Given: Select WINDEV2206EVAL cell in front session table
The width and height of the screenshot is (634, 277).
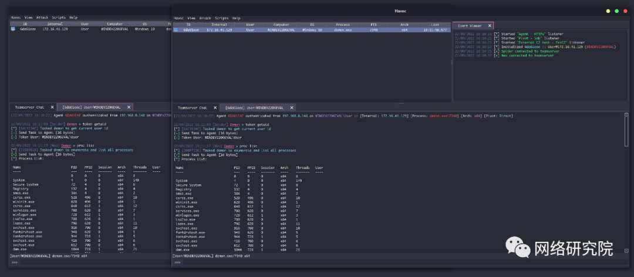Looking at the screenshot, I should point(281,30).
